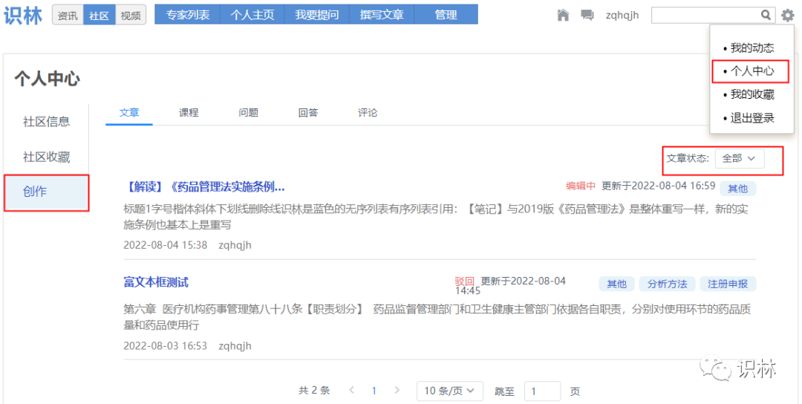Switch to the 问题 tab
802x404 pixels.
[248, 112]
